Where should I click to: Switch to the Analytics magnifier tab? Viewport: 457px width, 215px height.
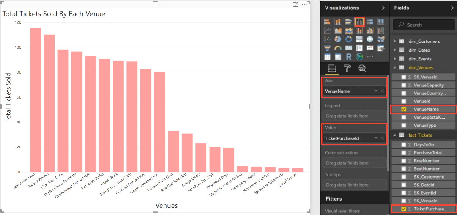362,68
